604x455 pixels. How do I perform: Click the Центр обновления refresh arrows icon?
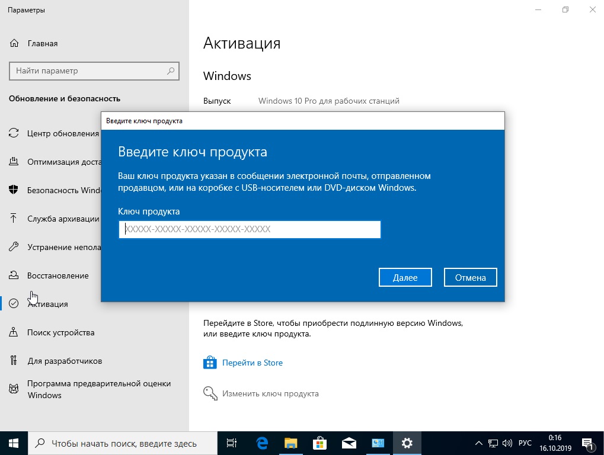point(14,133)
